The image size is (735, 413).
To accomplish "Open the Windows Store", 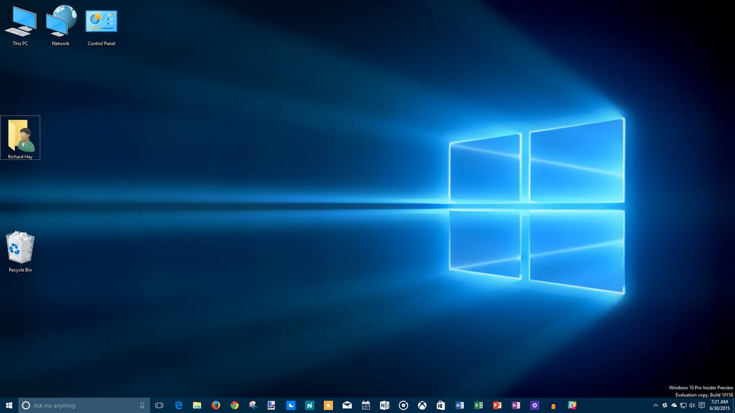I will click(x=440, y=406).
